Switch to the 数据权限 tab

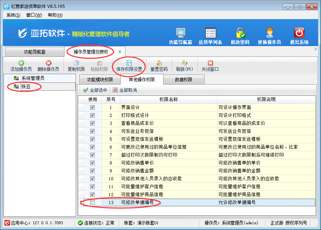(x=183, y=80)
